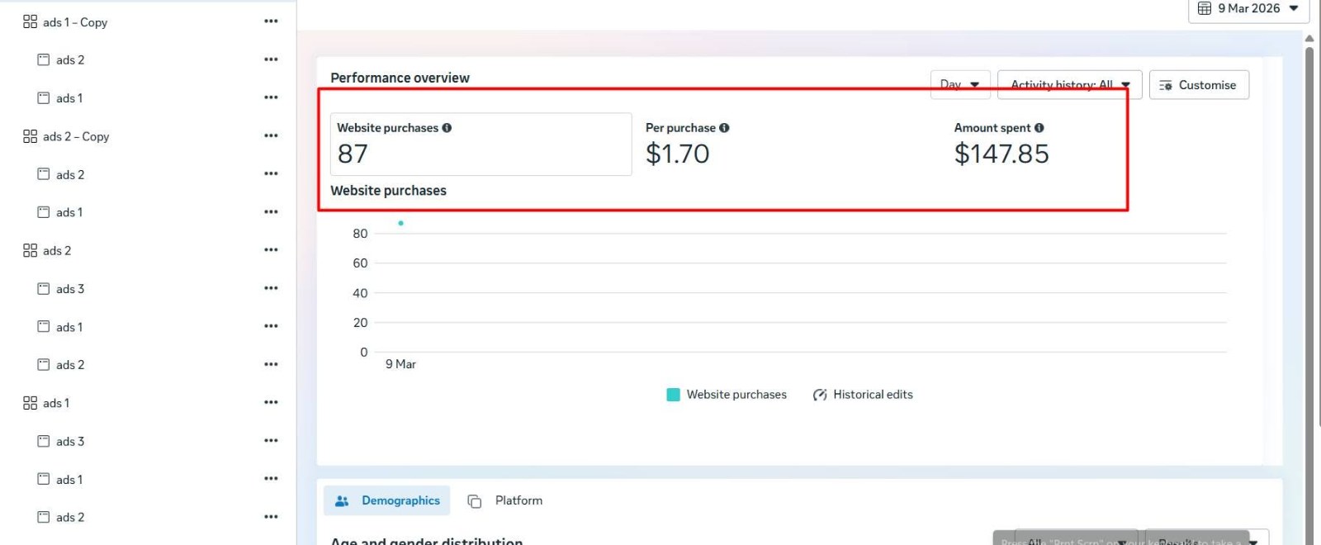This screenshot has height=545, width=1321.
Task: Open more options for ads 1 – Copy campaign
Action: tap(271, 21)
